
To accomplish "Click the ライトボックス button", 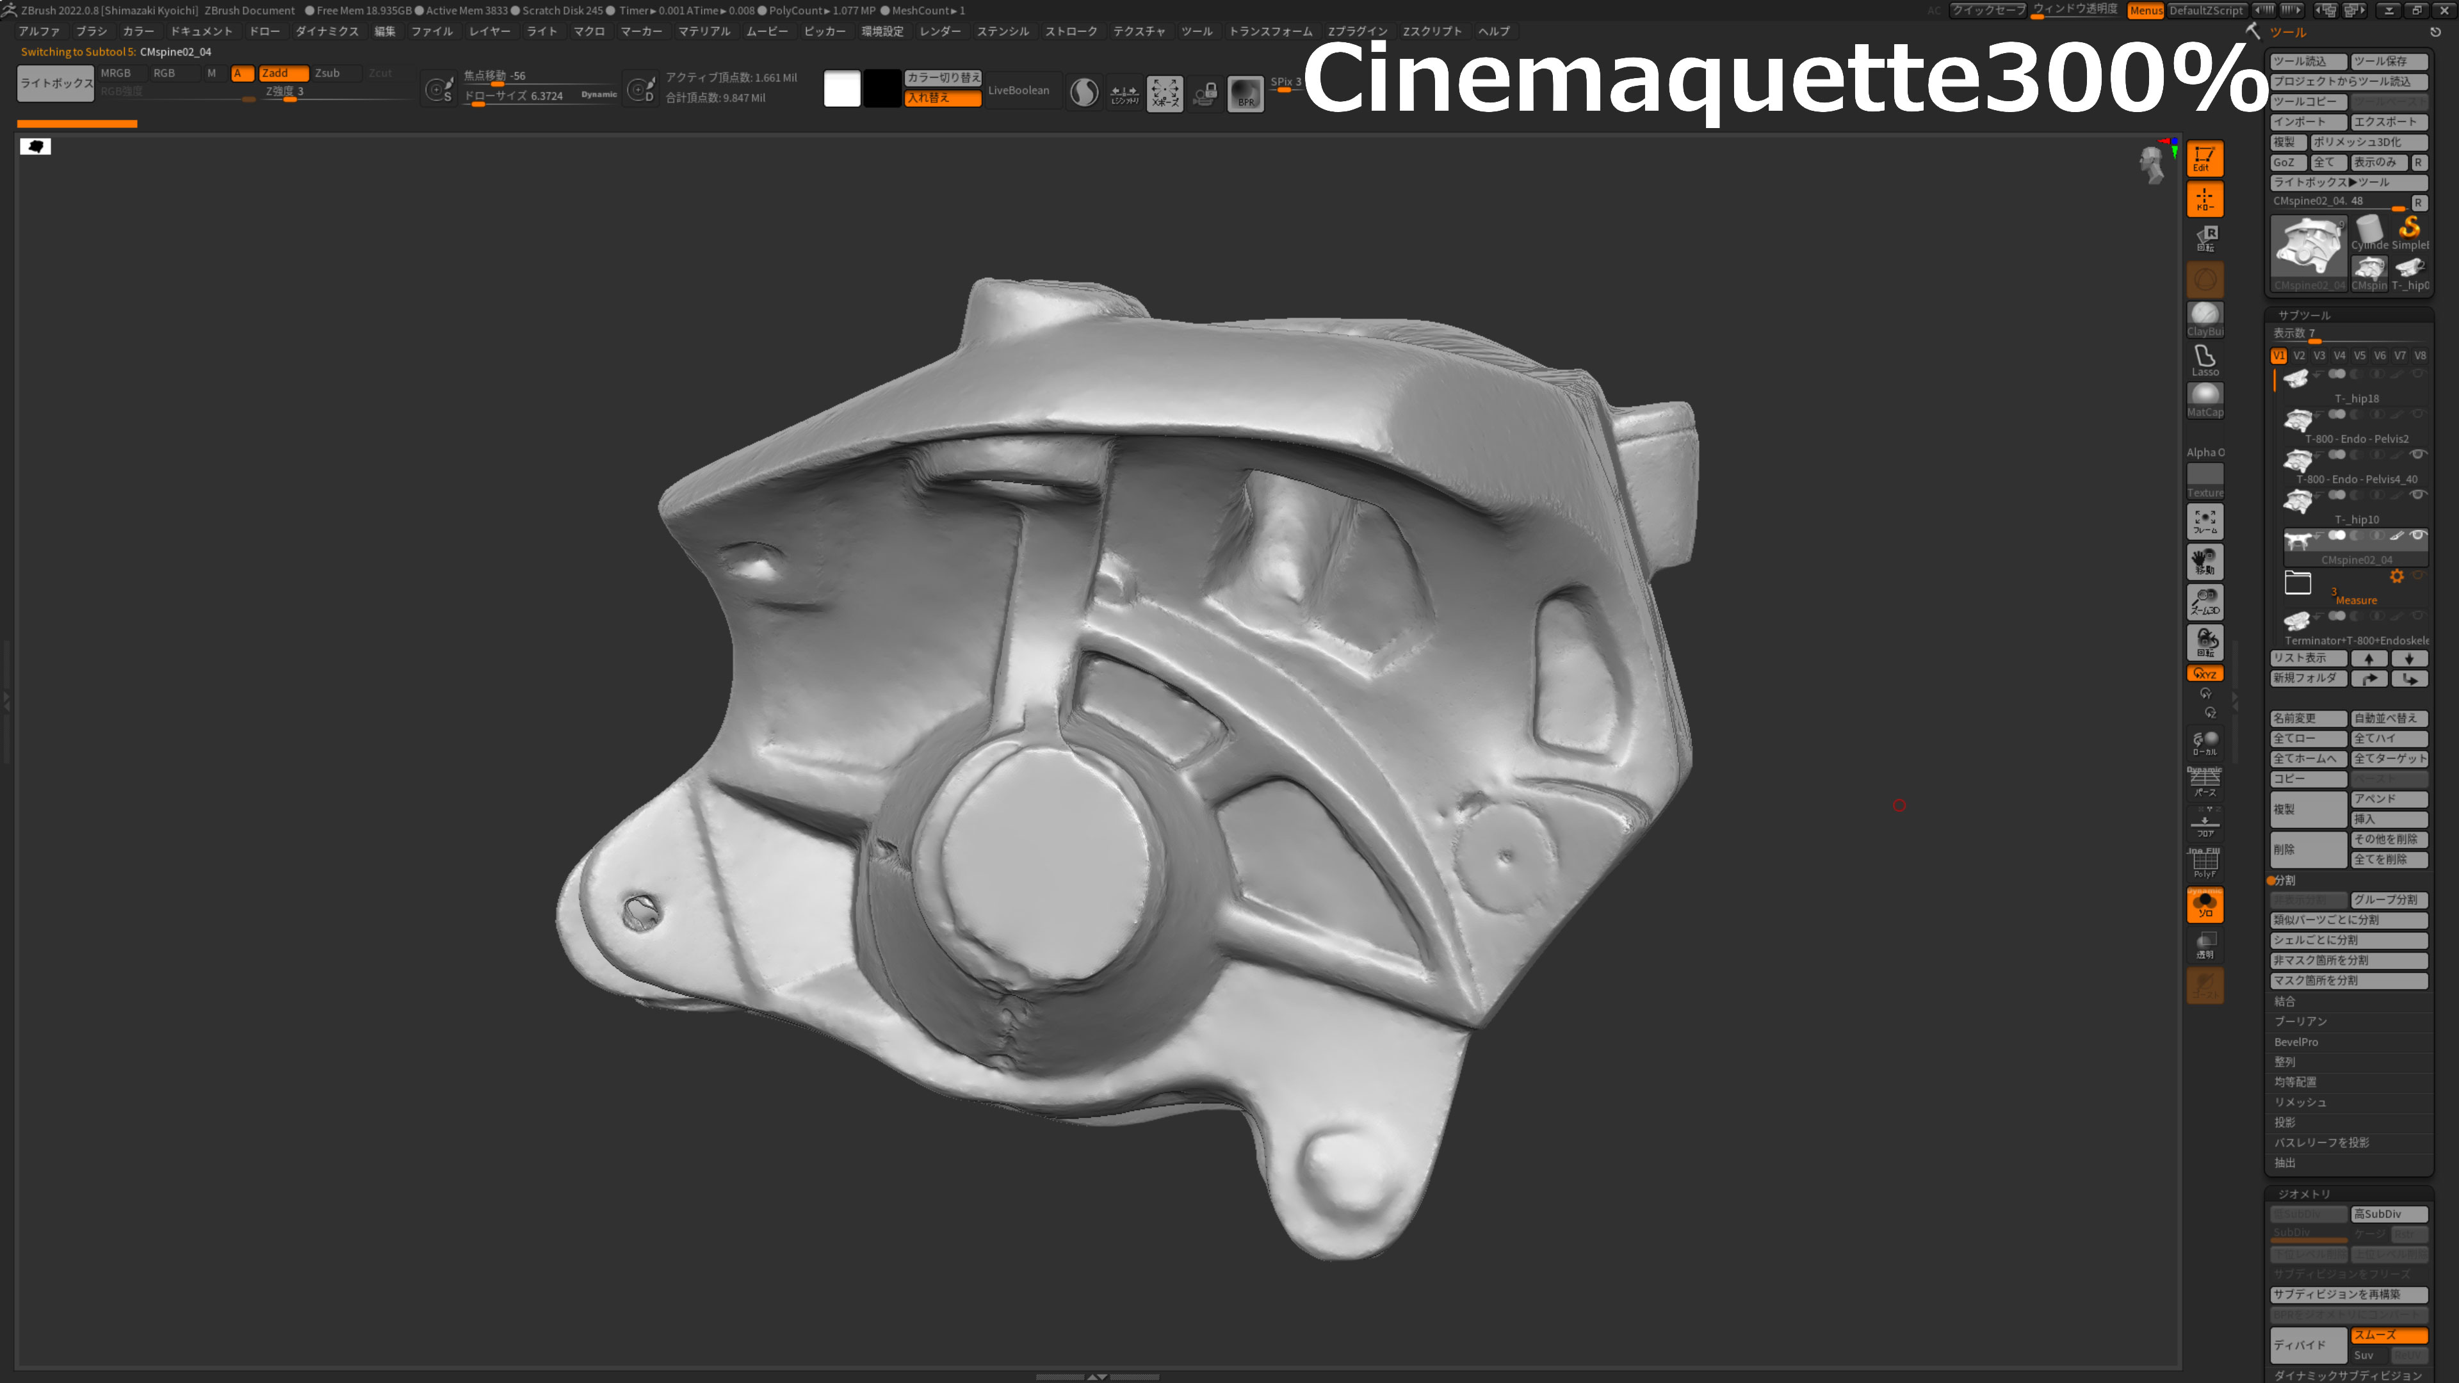I will click(x=56, y=83).
